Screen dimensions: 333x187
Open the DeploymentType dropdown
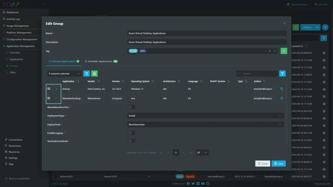tap(206, 116)
